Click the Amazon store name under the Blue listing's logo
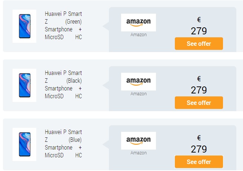Image resolution: width=243 pixels, height=171 pixels. (139, 153)
